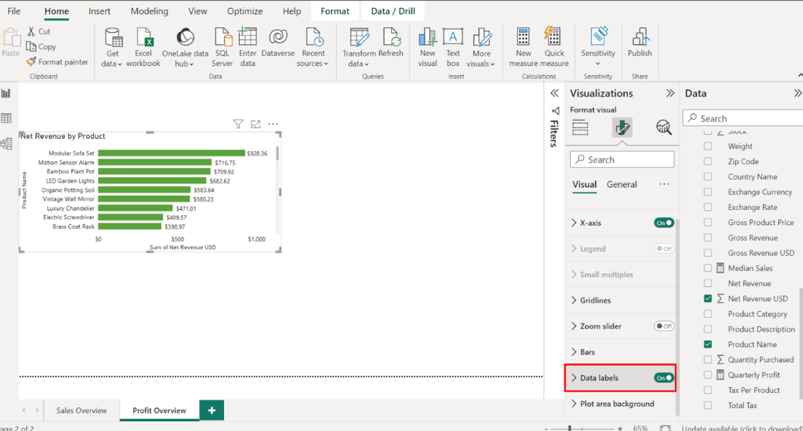Click the Refresh queries icon
The width and height of the screenshot is (803, 431).
click(x=391, y=47)
